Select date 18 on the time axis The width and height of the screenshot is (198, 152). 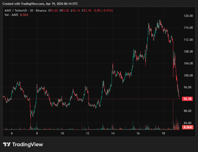(x=163, y=133)
